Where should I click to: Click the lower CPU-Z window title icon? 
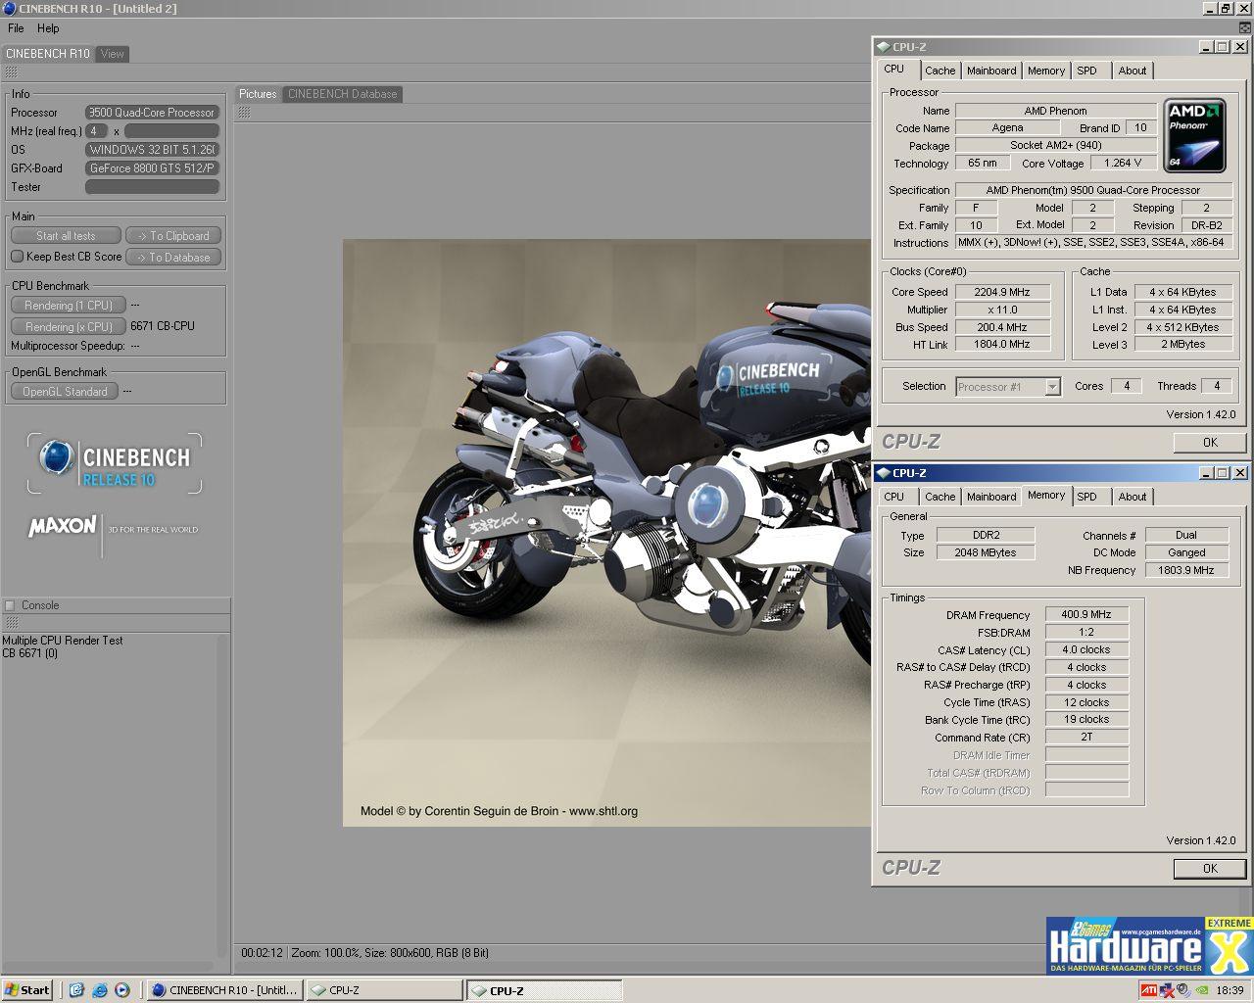pyautogui.click(x=883, y=472)
